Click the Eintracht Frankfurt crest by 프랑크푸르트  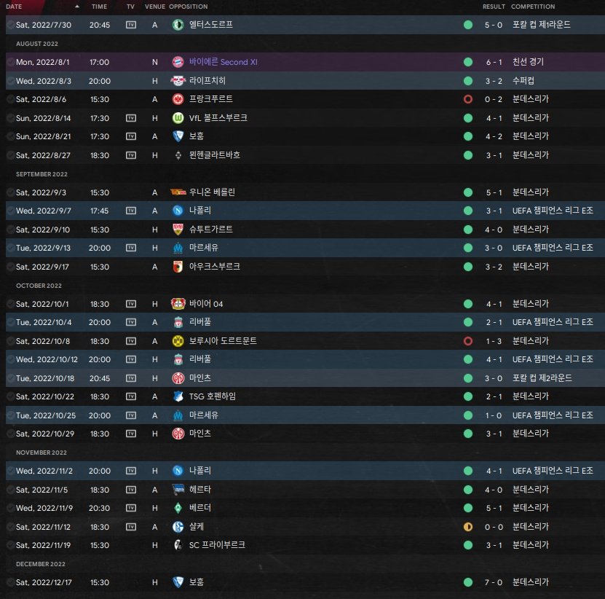click(x=177, y=99)
